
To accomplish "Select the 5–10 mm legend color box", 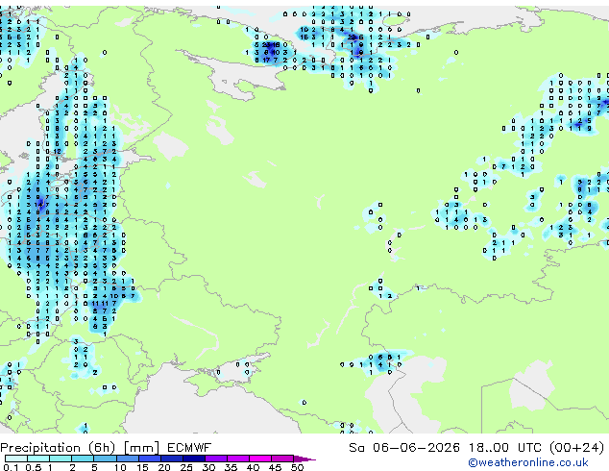I will point(105,459).
